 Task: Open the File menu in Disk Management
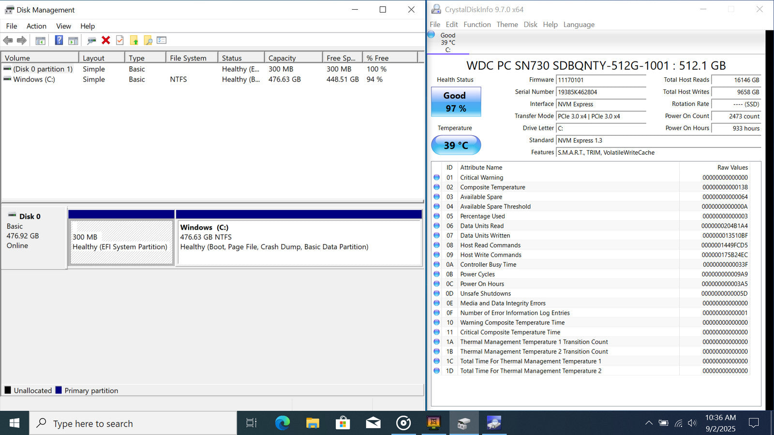point(12,26)
